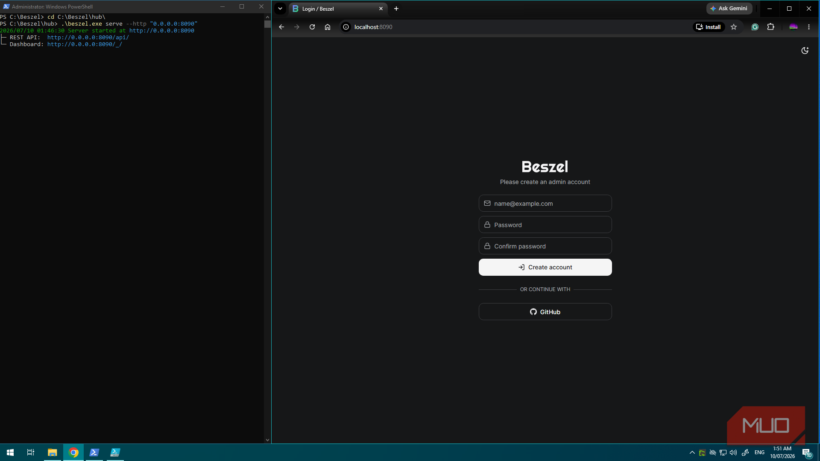Image resolution: width=820 pixels, height=461 pixels.
Task: Open the notification center icon
Action: (807, 452)
